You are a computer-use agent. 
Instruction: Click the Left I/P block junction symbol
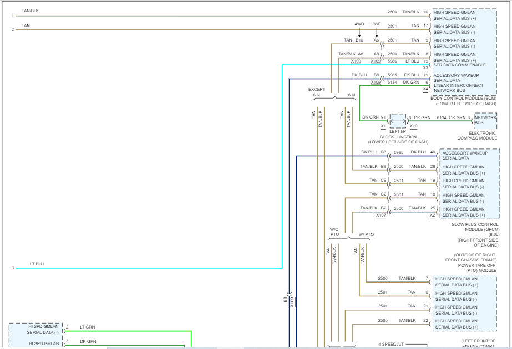point(398,120)
